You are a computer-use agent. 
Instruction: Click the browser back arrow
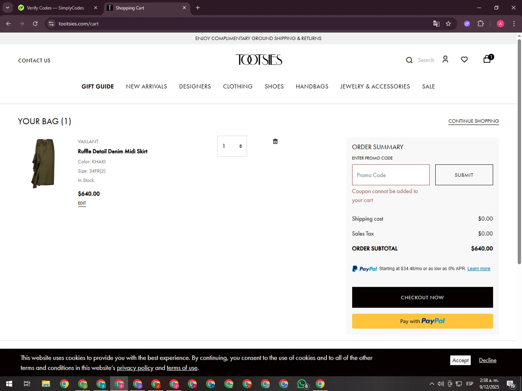8,24
